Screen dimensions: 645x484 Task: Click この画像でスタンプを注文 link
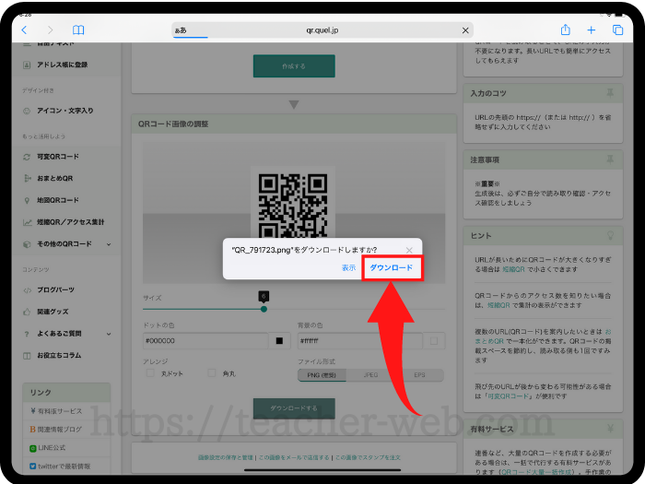point(368,457)
